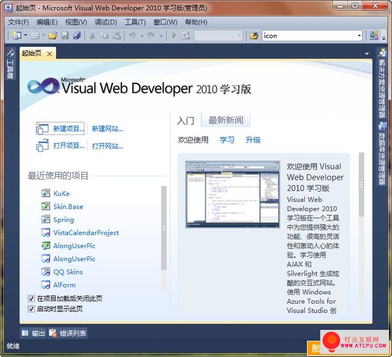This screenshot has height=357, width=392.
Task: Open the 工具(T) menu
Action: tap(135, 22)
